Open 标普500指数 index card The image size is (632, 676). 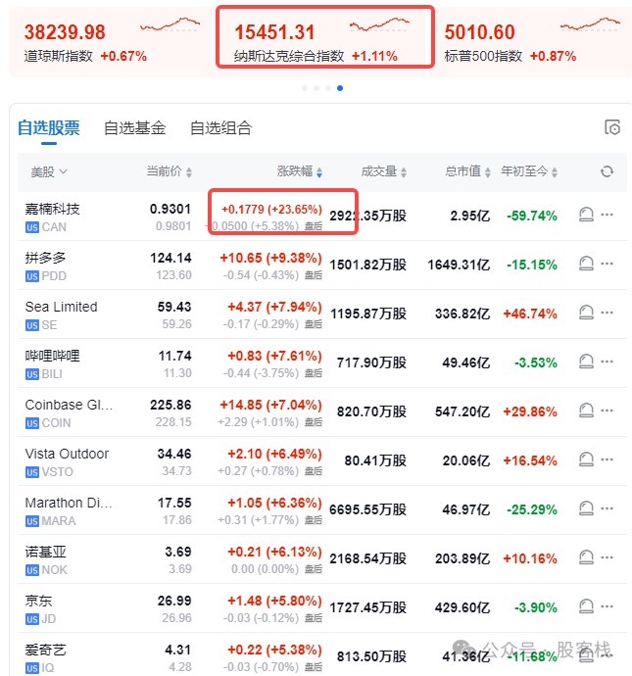pyautogui.click(x=531, y=42)
